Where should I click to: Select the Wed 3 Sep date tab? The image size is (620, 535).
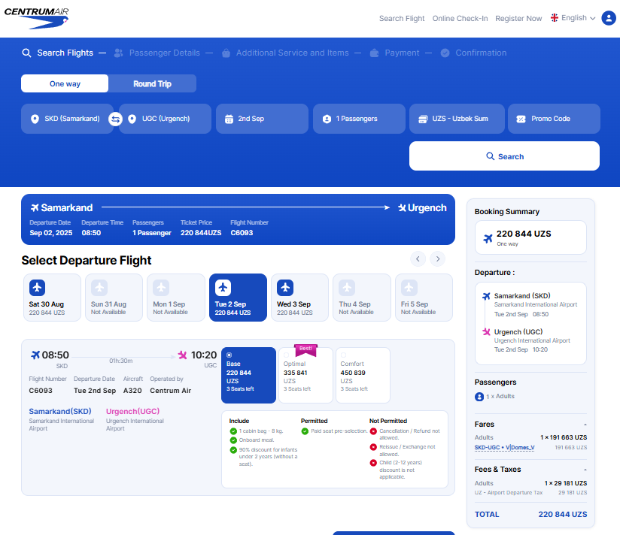click(300, 298)
